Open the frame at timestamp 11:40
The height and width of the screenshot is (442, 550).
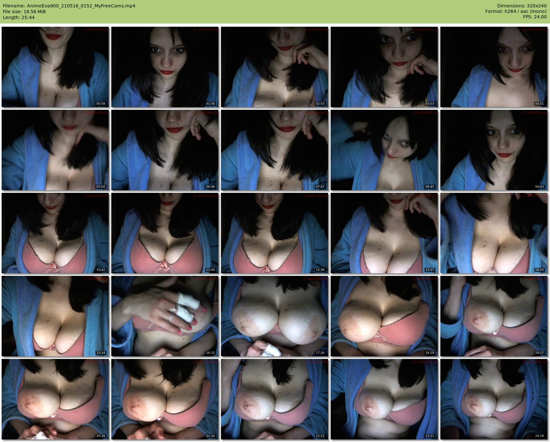[x=165, y=233]
